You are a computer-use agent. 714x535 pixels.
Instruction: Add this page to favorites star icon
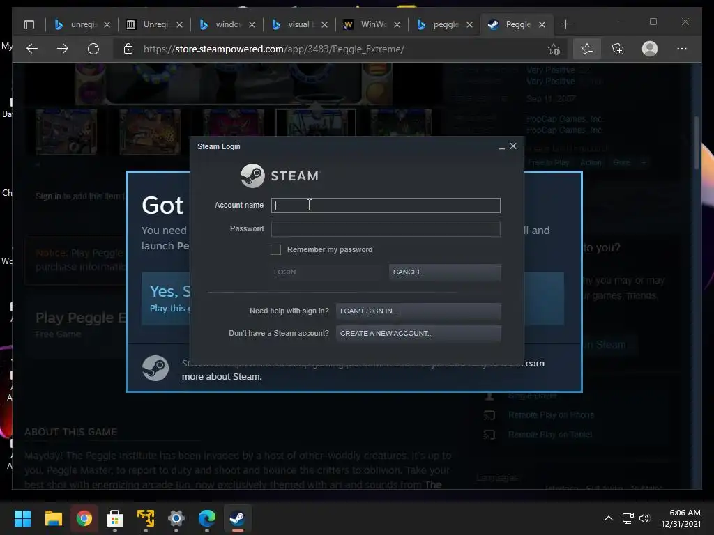554,49
